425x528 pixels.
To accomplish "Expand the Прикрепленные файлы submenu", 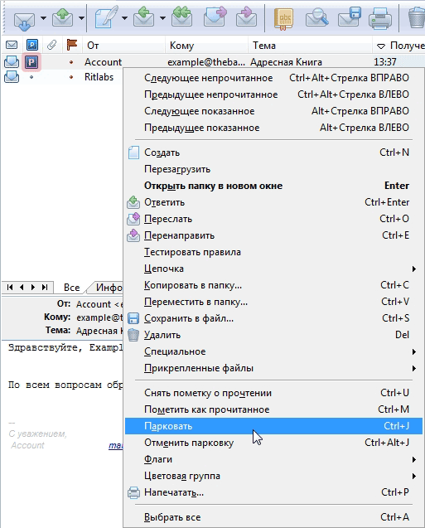I will click(x=273, y=368).
